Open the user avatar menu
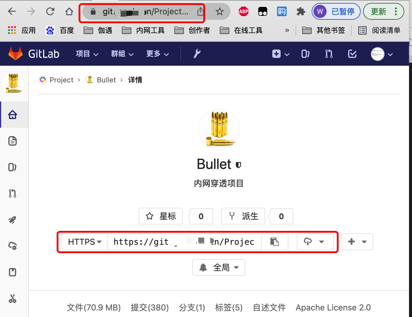The image size is (412, 317). tap(382, 54)
